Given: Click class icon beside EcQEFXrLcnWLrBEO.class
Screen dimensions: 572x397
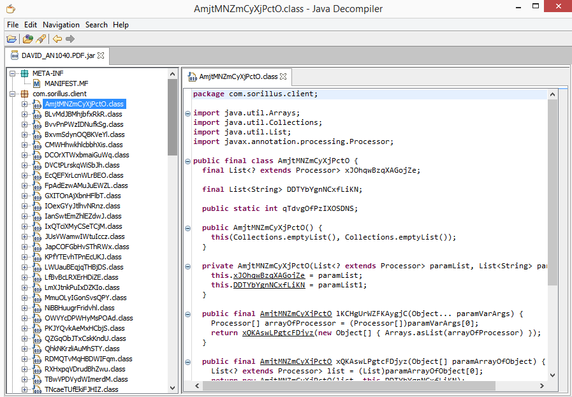Looking at the screenshot, I should 37,175.
